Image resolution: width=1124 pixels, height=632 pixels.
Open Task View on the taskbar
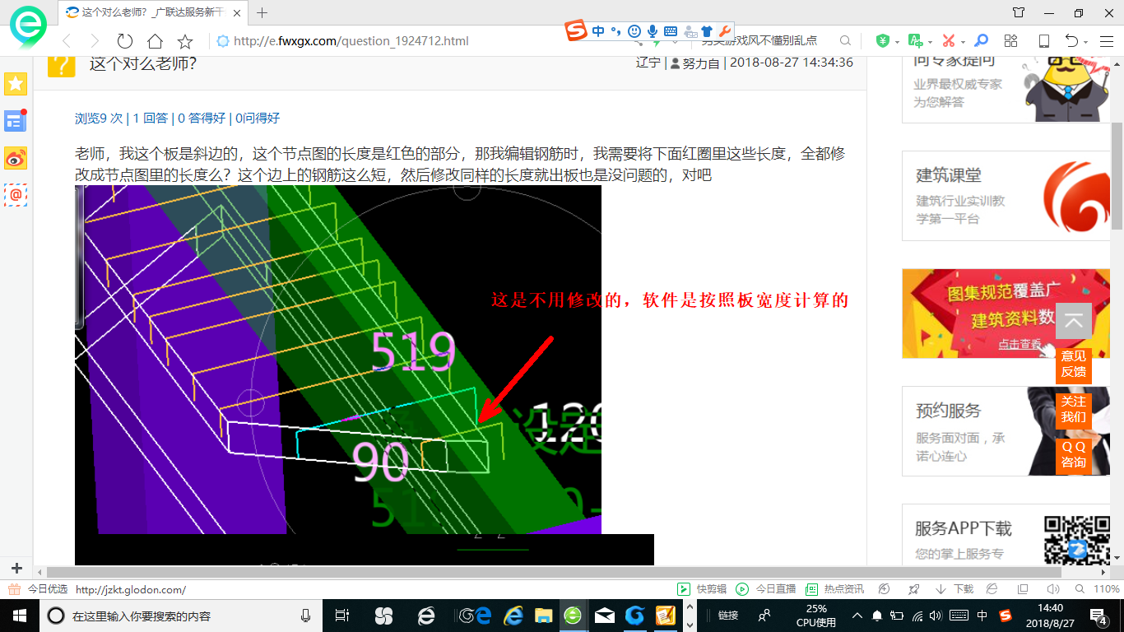coord(343,616)
